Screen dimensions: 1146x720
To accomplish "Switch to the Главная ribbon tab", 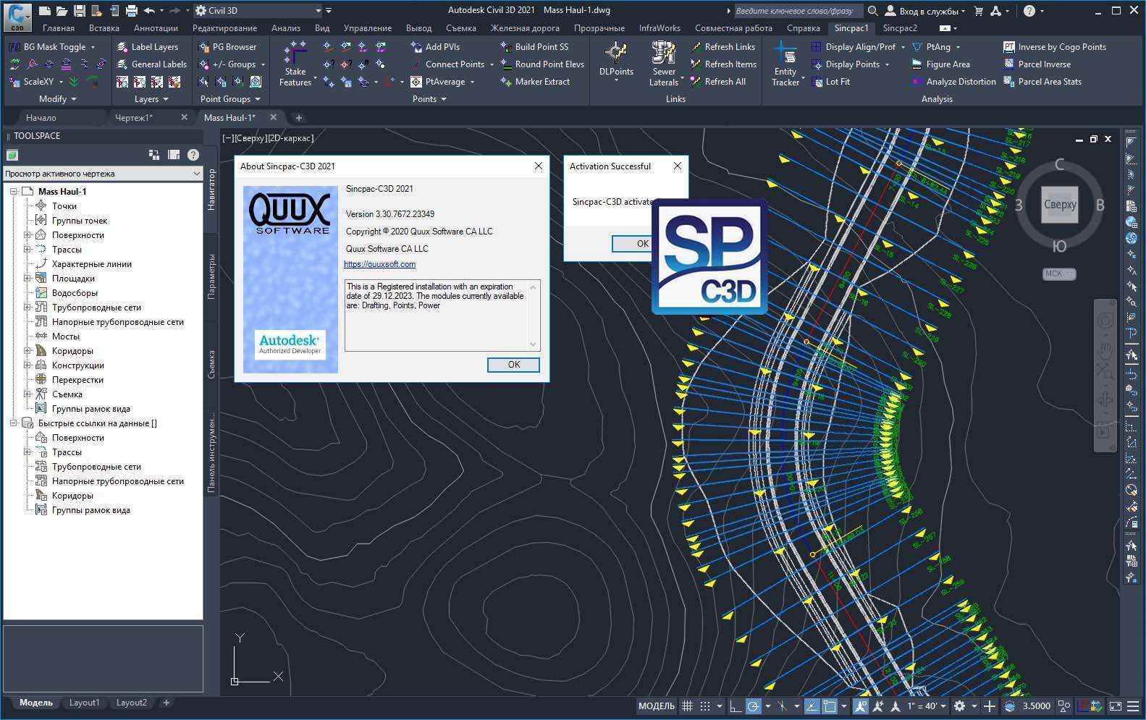I will (x=58, y=27).
